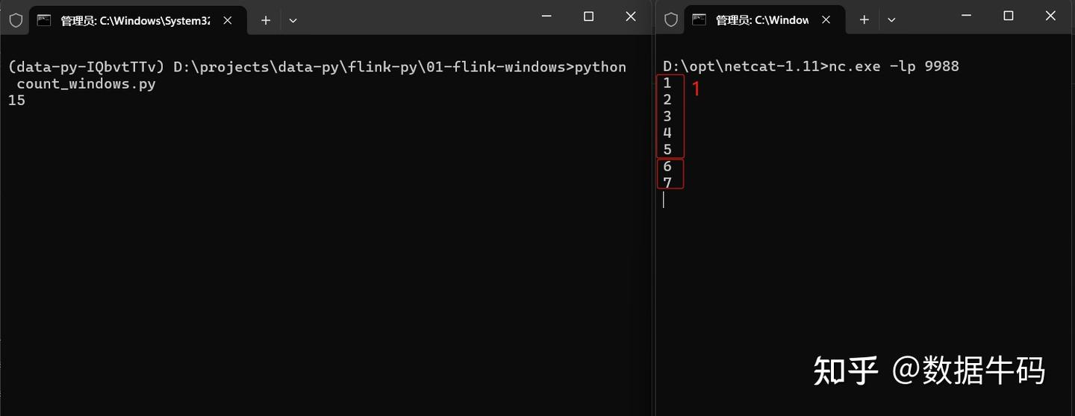Close the netcat terminal window
Viewport: 1075px width, 416px height.
tap(1050, 16)
